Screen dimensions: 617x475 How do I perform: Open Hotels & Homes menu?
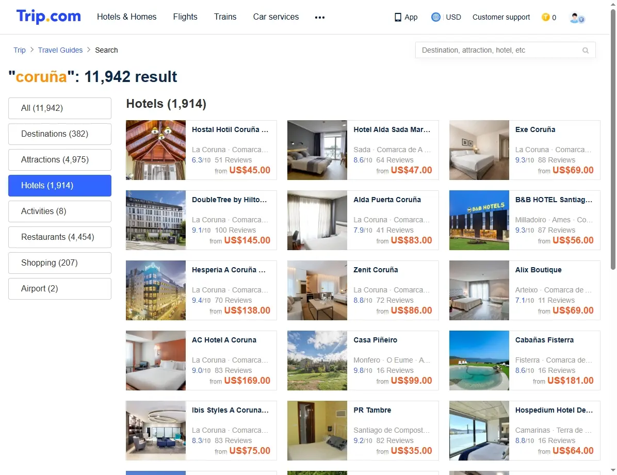tap(127, 17)
